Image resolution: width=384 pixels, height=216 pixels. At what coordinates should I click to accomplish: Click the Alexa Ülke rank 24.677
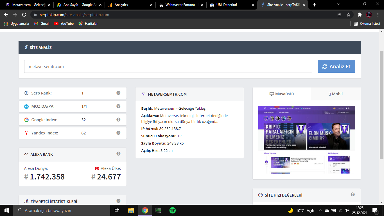point(106,177)
